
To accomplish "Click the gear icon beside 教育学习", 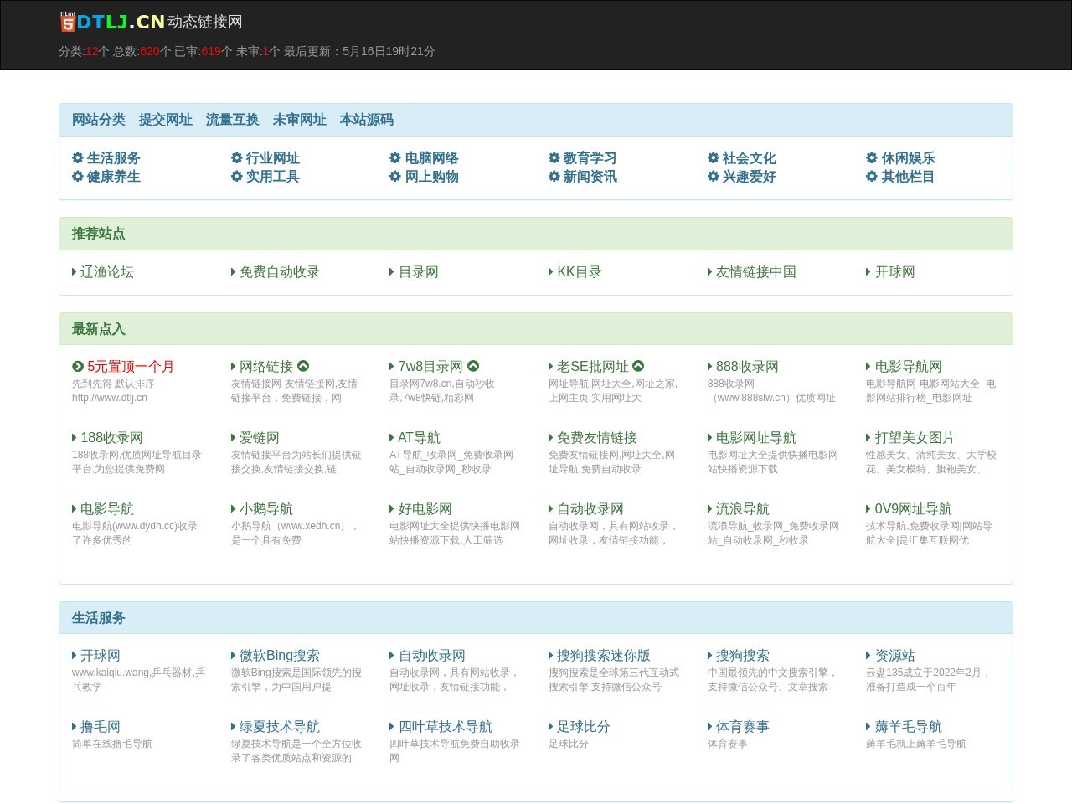I will (554, 157).
